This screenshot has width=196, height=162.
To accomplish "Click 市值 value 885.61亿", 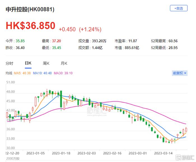I will [x=132, y=48].
